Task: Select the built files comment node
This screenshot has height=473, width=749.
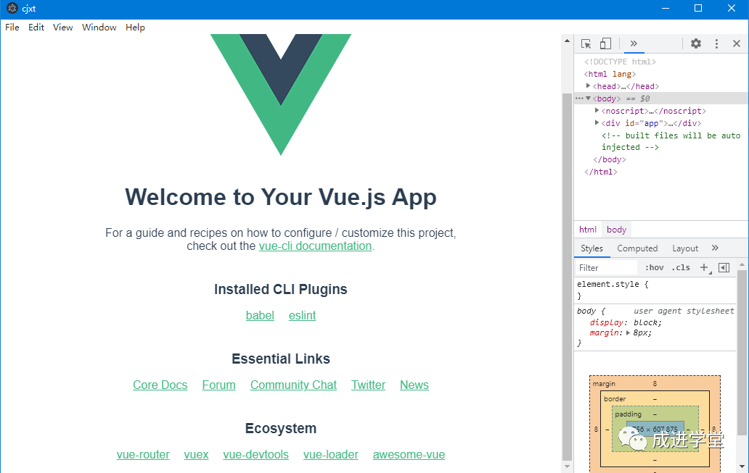Action: point(671,141)
